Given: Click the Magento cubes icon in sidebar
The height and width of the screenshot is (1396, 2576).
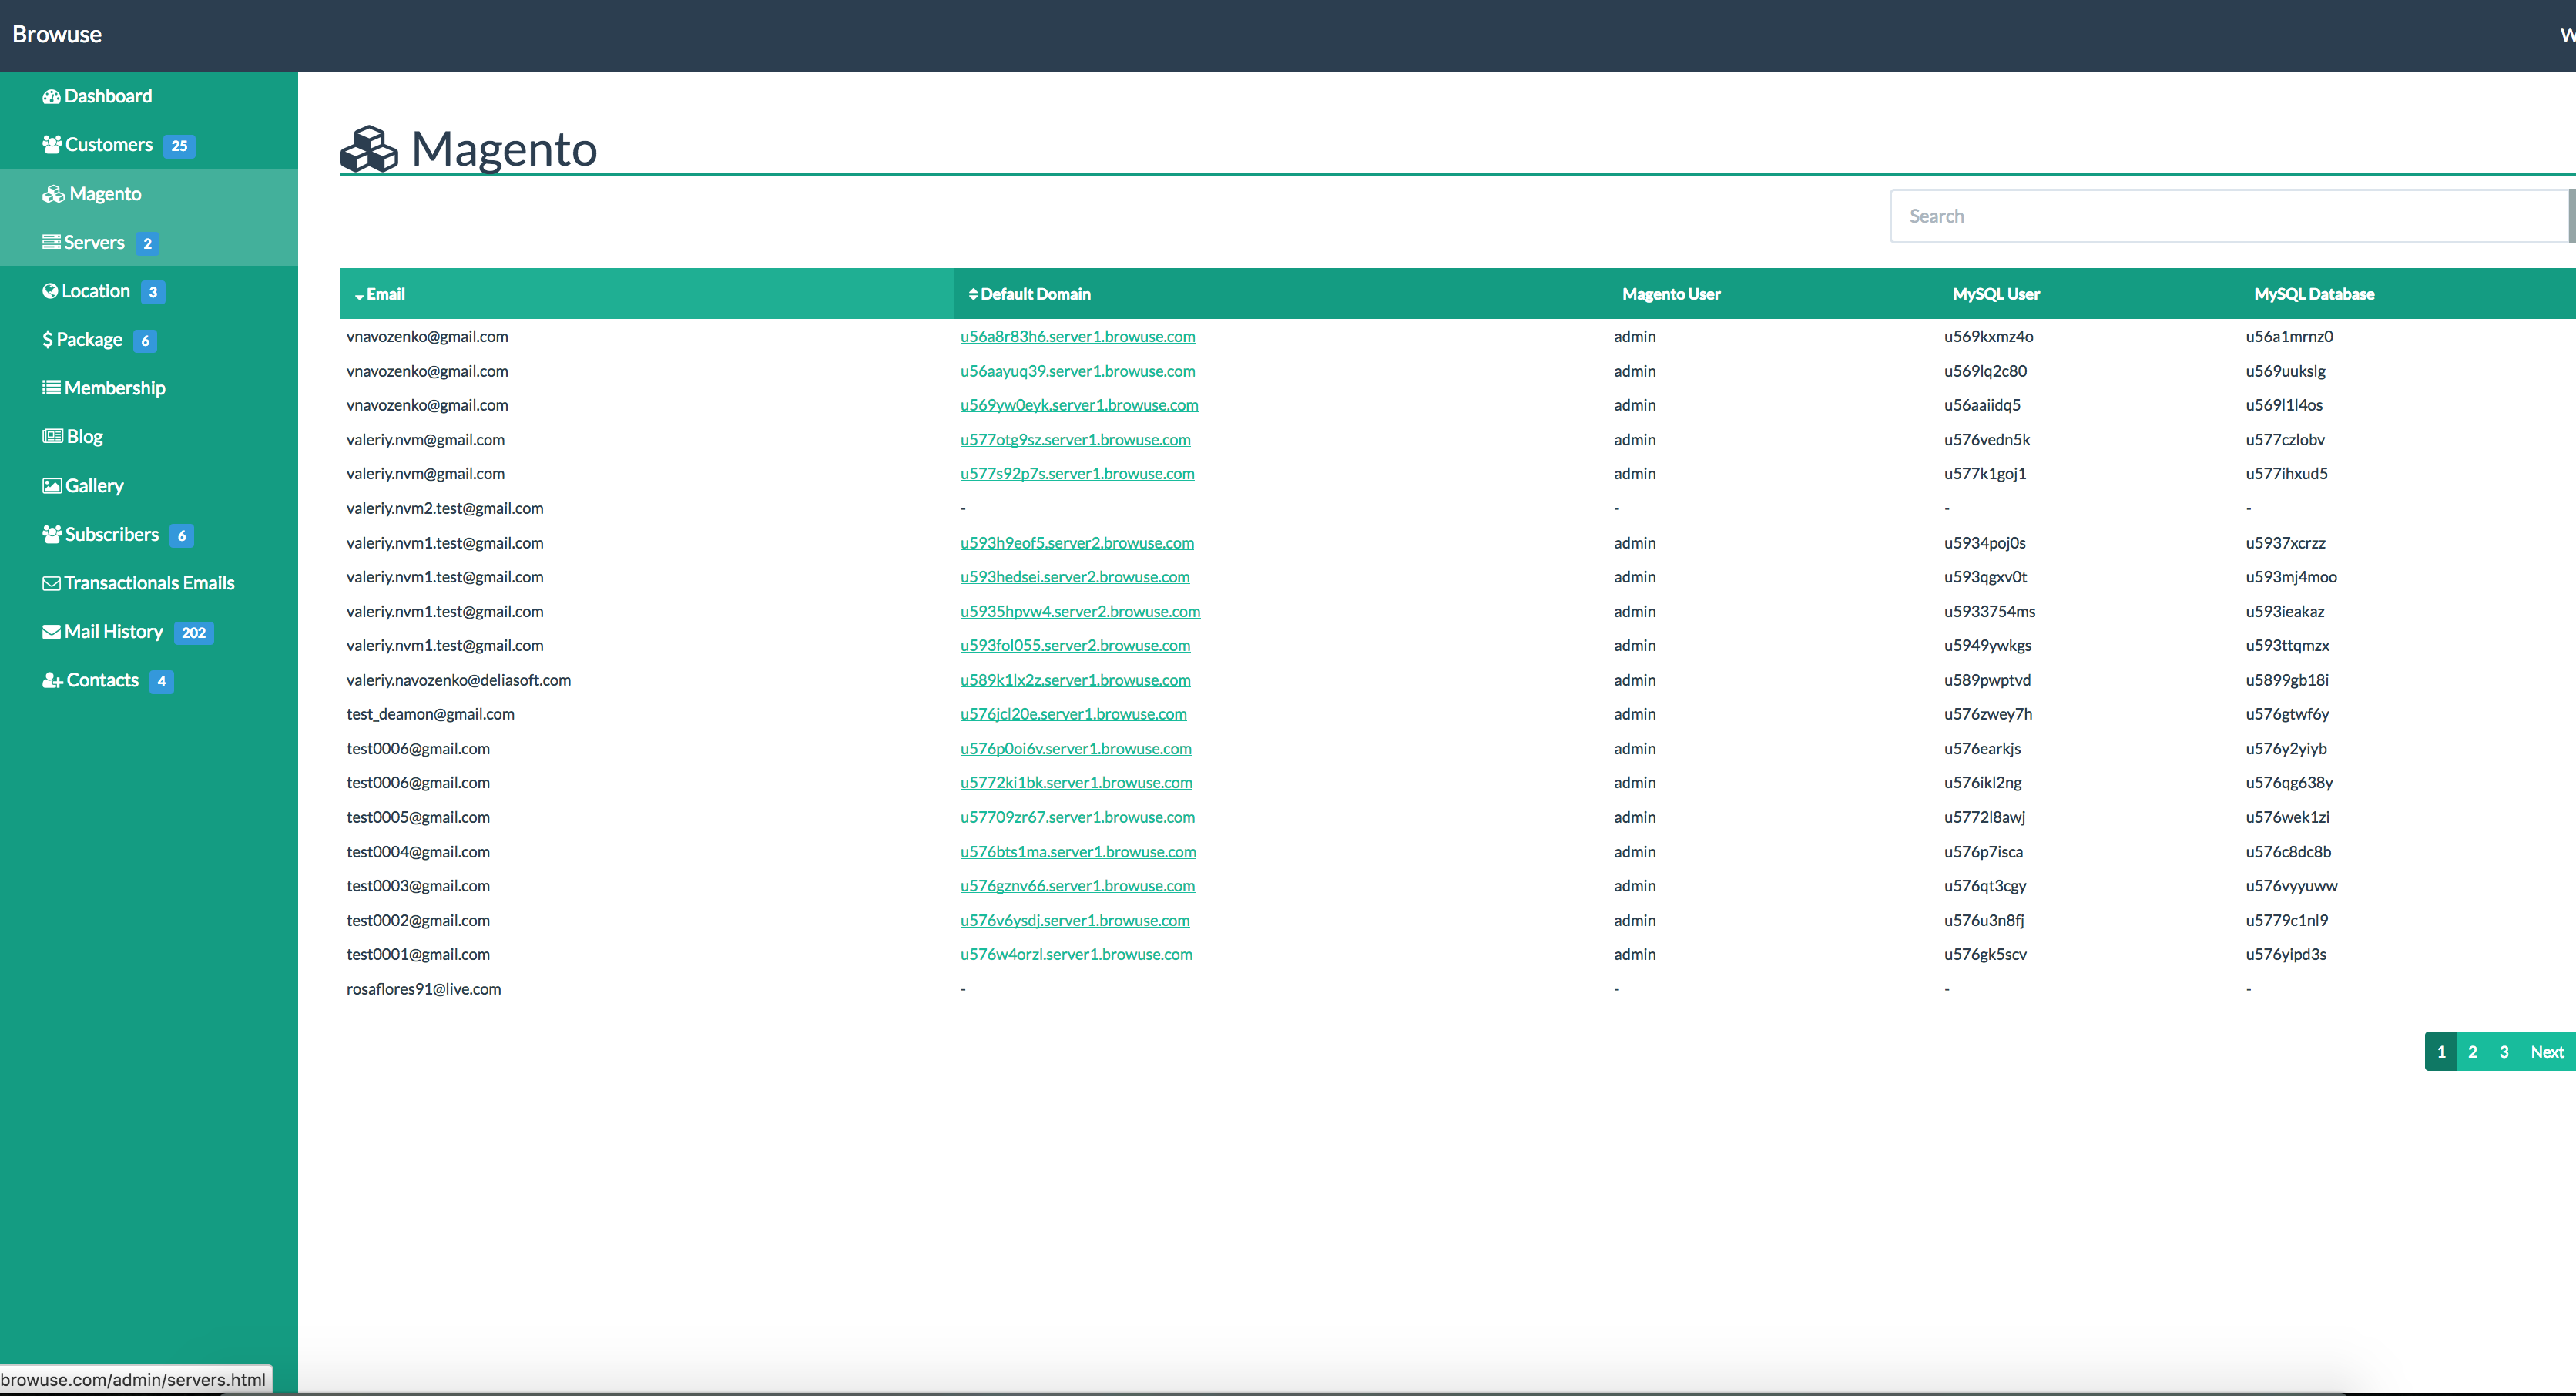Looking at the screenshot, I should (x=53, y=194).
